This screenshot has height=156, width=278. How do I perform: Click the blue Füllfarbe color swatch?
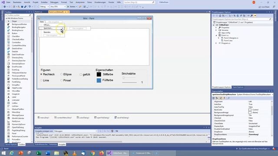tap(99, 80)
